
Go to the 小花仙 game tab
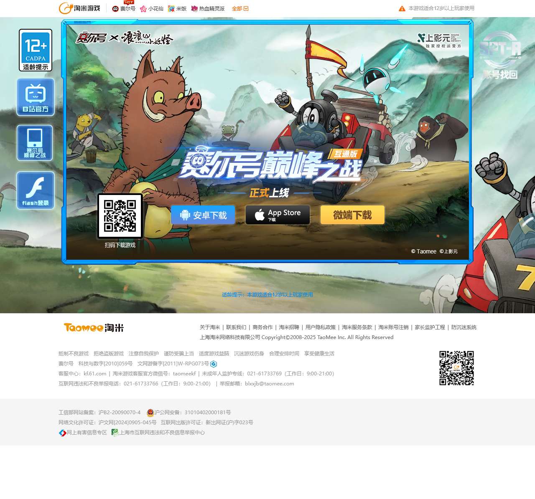(152, 9)
